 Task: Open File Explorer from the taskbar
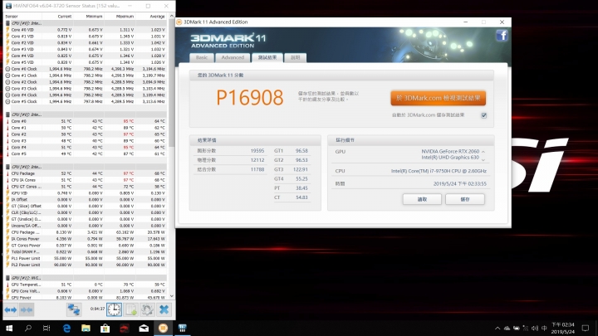86,329
